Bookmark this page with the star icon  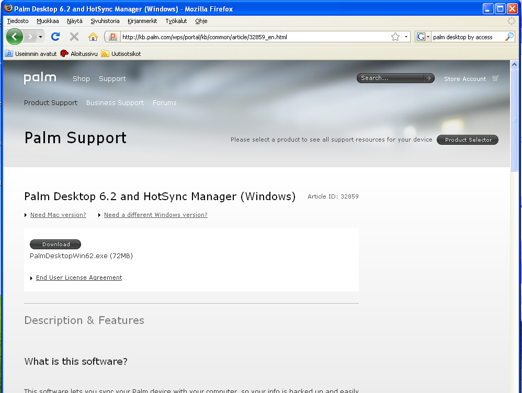tap(395, 37)
